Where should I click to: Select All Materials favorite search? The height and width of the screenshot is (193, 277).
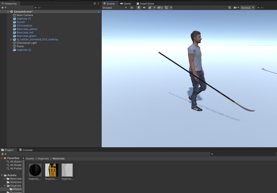pos(14,162)
